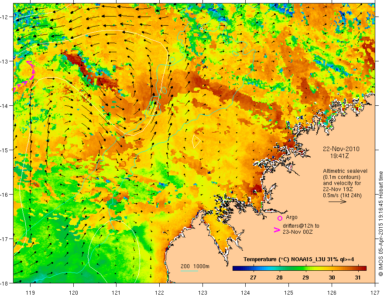Click the 30 label on temperature scale
This screenshot has width=384, height=296.
tap(332, 277)
